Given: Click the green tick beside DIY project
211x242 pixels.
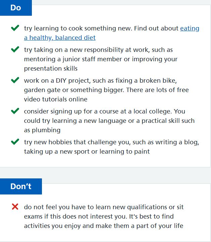Looking at the screenshot, I should click(15, 80).
